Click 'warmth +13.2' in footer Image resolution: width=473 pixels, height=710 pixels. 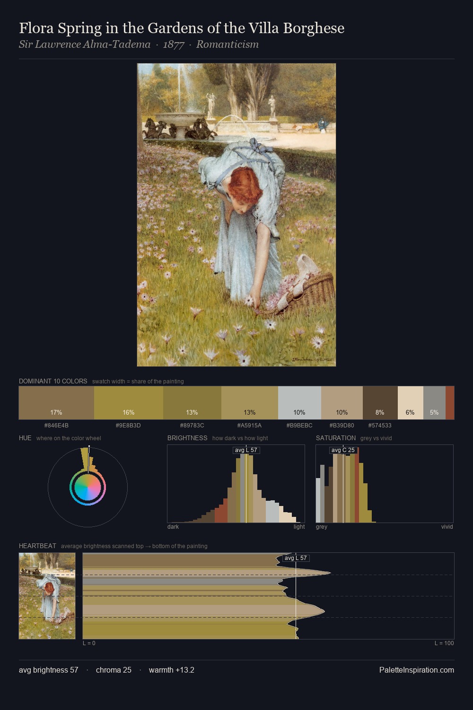(x=172, y=670)
